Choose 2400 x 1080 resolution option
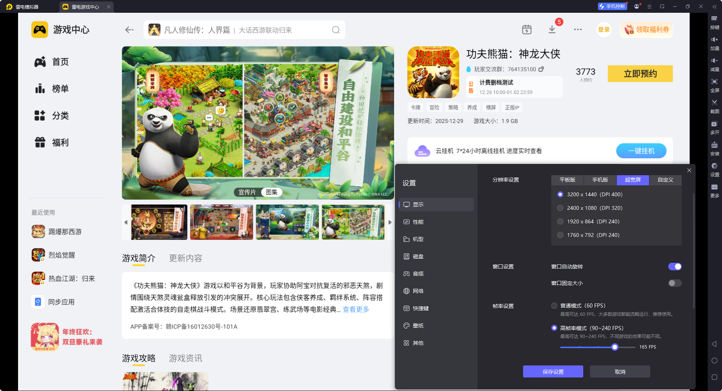The height and width of the screenshot is (391, 722). 560,208
